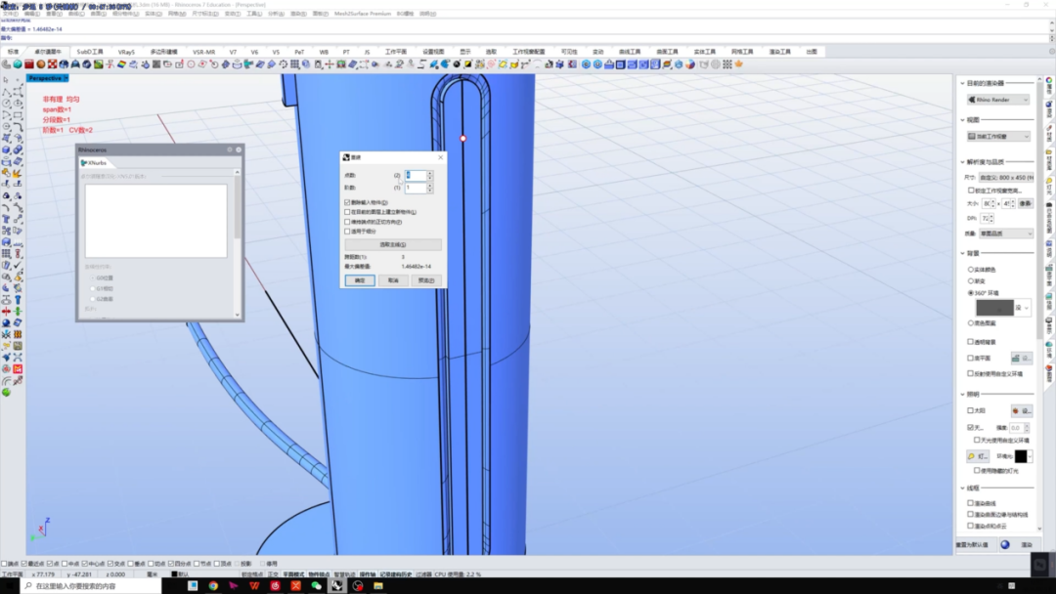
Task: Click the black ambient light color swatch
Action: coord(1021,456)
